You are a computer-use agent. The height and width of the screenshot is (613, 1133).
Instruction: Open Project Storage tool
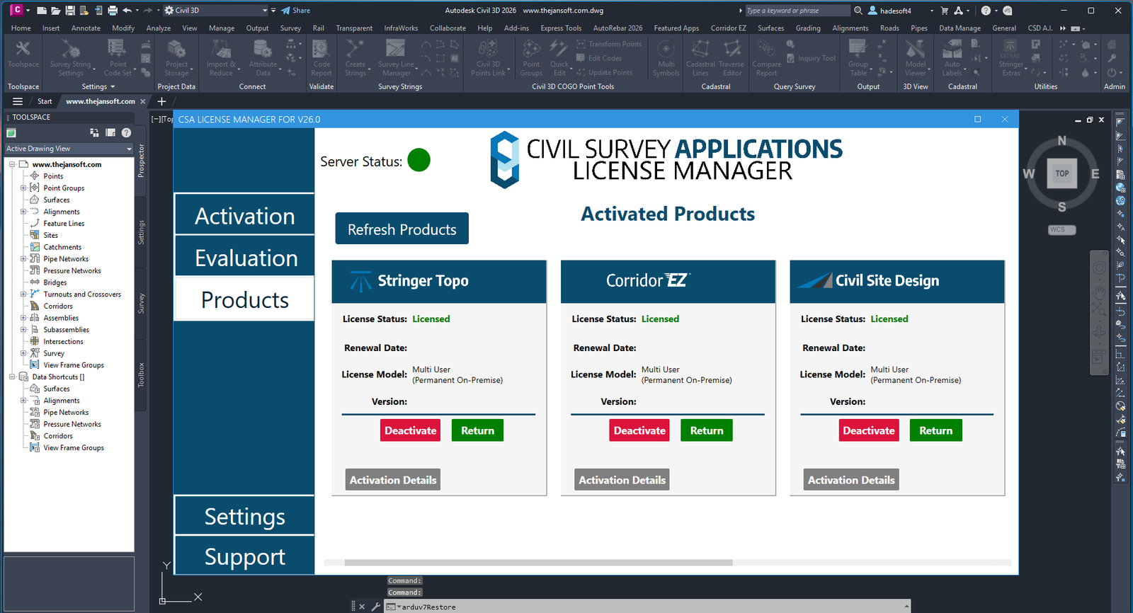coord(176,58)
